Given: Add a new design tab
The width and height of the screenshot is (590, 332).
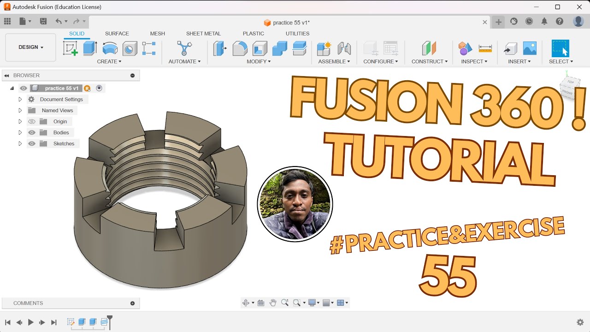Looking at the screenshot, I should pyautogui.click(x=498, y=22).
